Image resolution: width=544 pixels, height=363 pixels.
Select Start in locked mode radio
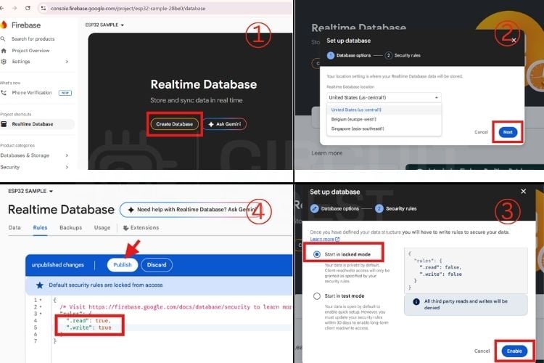(x=317, y=254)
